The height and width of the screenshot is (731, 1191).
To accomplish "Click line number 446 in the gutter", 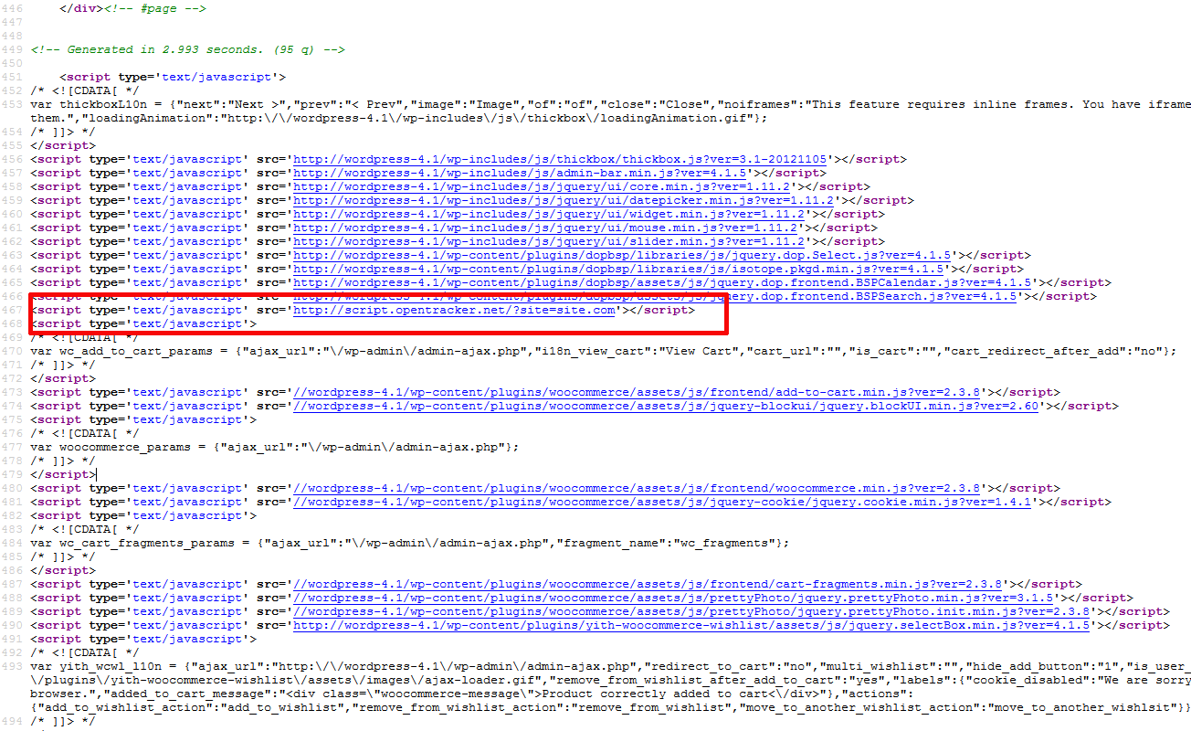I will click(12, 8).
